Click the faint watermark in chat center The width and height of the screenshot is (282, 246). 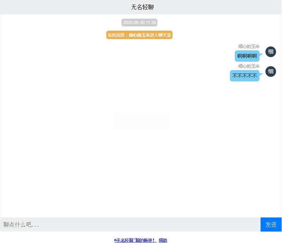140,121
